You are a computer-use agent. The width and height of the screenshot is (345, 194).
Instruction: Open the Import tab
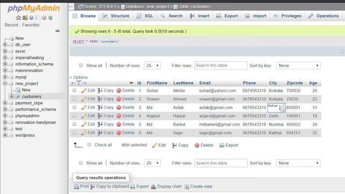click(256, 16)
